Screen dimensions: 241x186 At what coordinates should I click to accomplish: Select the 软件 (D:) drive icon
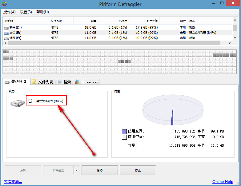(6, 28)
